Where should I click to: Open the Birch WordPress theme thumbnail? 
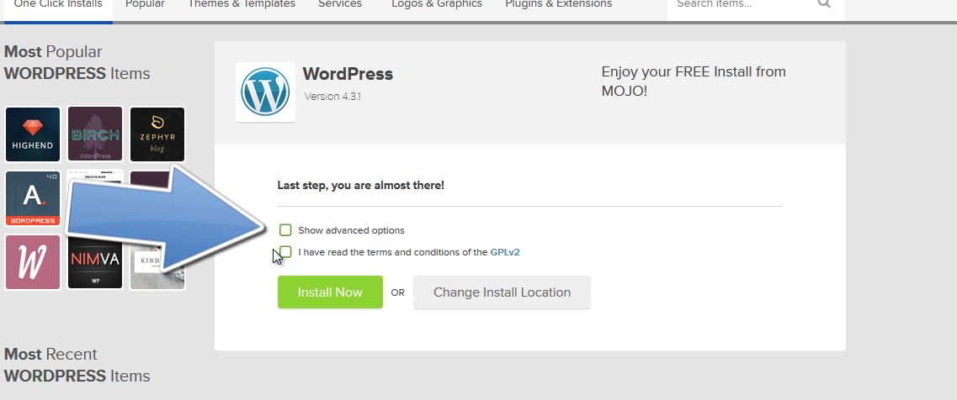click(x=95, y=134)
